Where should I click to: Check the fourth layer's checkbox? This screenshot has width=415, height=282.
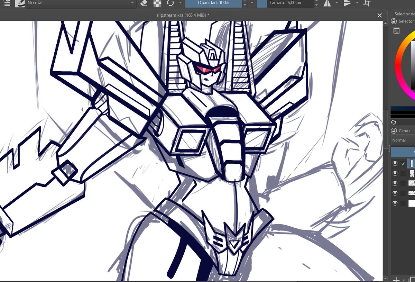tap(403, 193)
